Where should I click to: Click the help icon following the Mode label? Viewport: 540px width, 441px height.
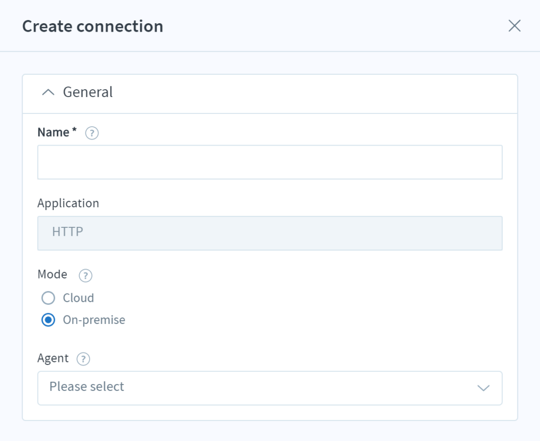point(85,275)
